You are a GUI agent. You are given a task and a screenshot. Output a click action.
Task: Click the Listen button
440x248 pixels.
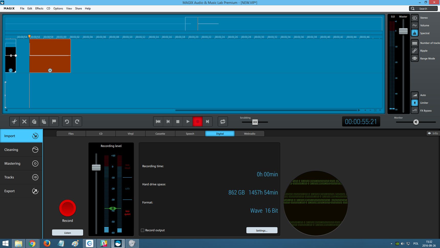click(x=68, y=233)
